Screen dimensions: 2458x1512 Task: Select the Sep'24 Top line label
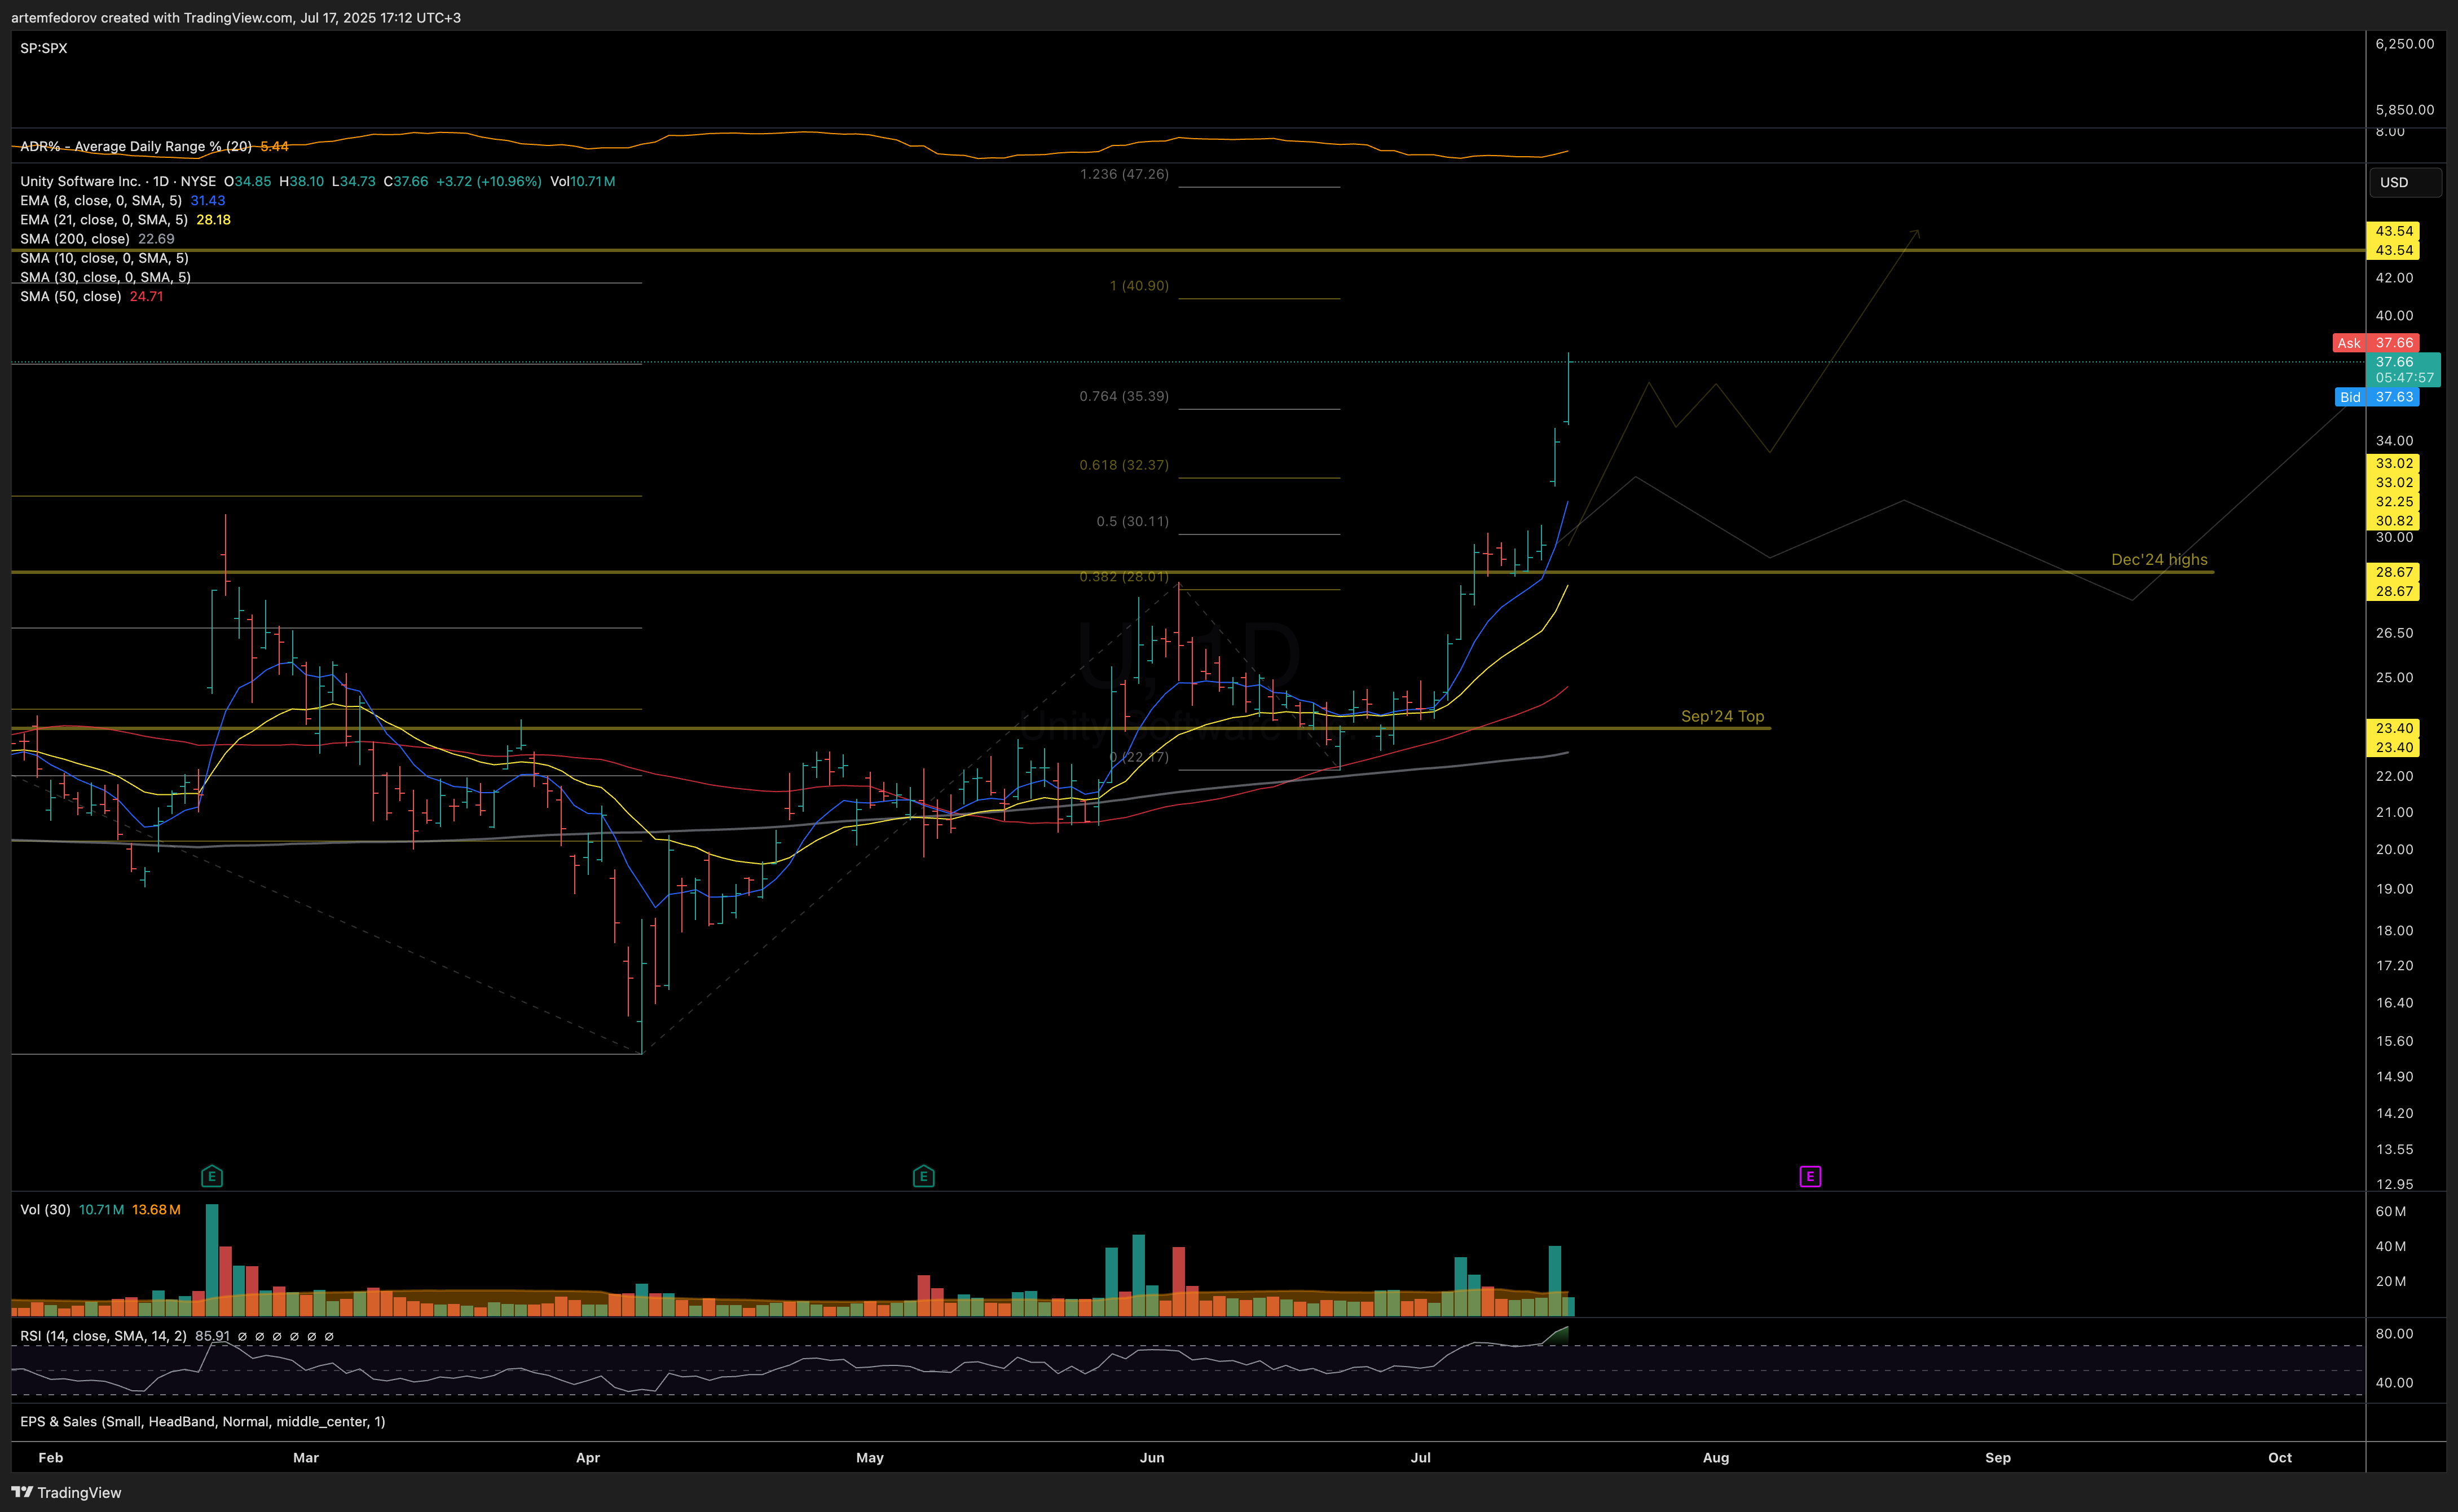tap(1723, 716)
